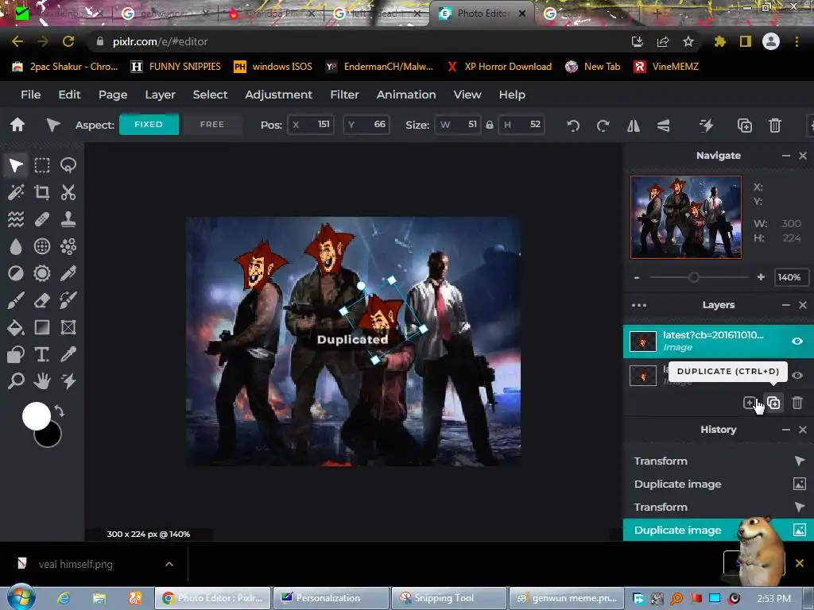Select the Cutout scissors tool
Screen dimensions: 814x610
tap(68, 192)
